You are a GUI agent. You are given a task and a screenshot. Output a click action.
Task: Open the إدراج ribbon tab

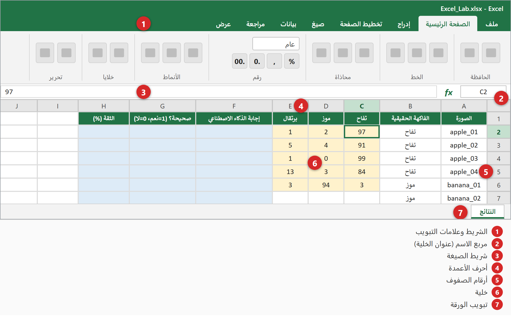pyautogui.click(x=404, y=24)
